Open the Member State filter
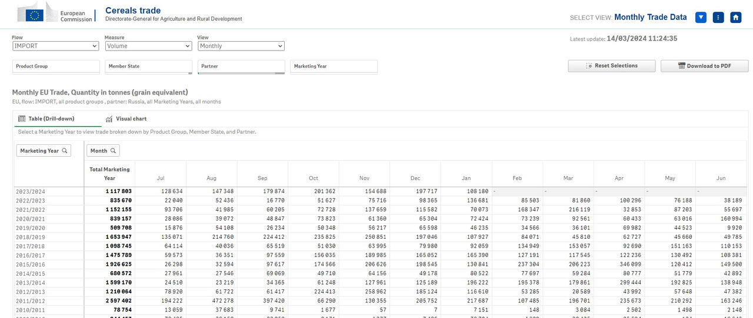 [x=149, y=67]
